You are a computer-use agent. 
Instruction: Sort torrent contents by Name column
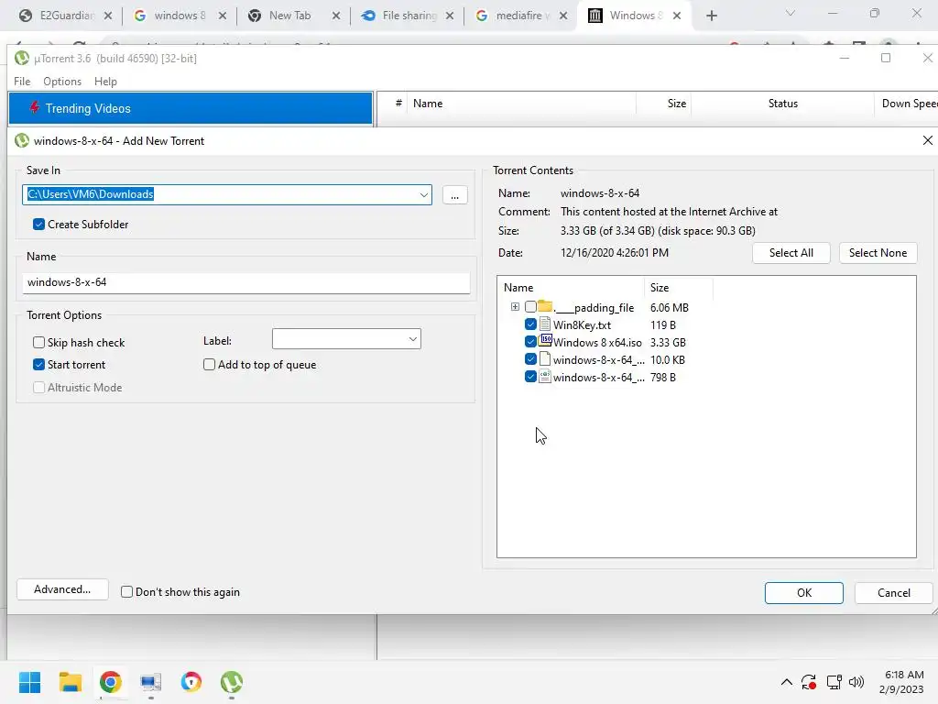[x=572, y=287]
